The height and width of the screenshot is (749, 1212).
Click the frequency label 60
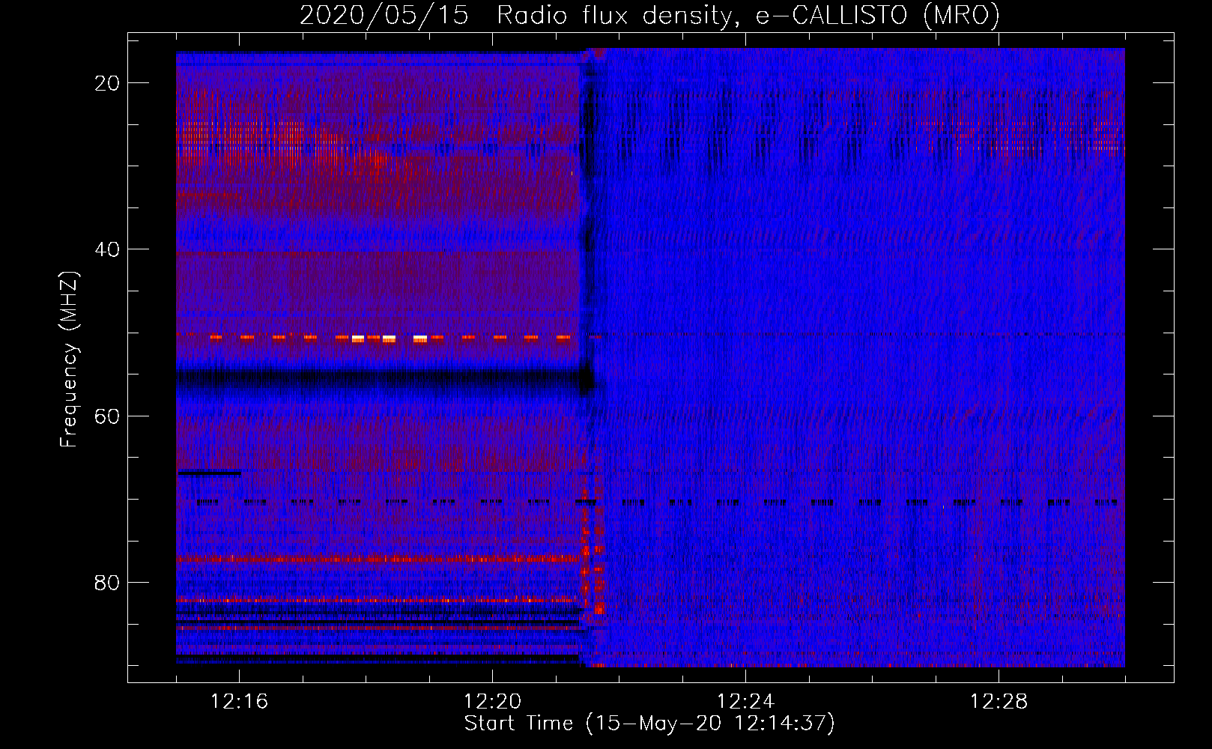coord(107,416)
